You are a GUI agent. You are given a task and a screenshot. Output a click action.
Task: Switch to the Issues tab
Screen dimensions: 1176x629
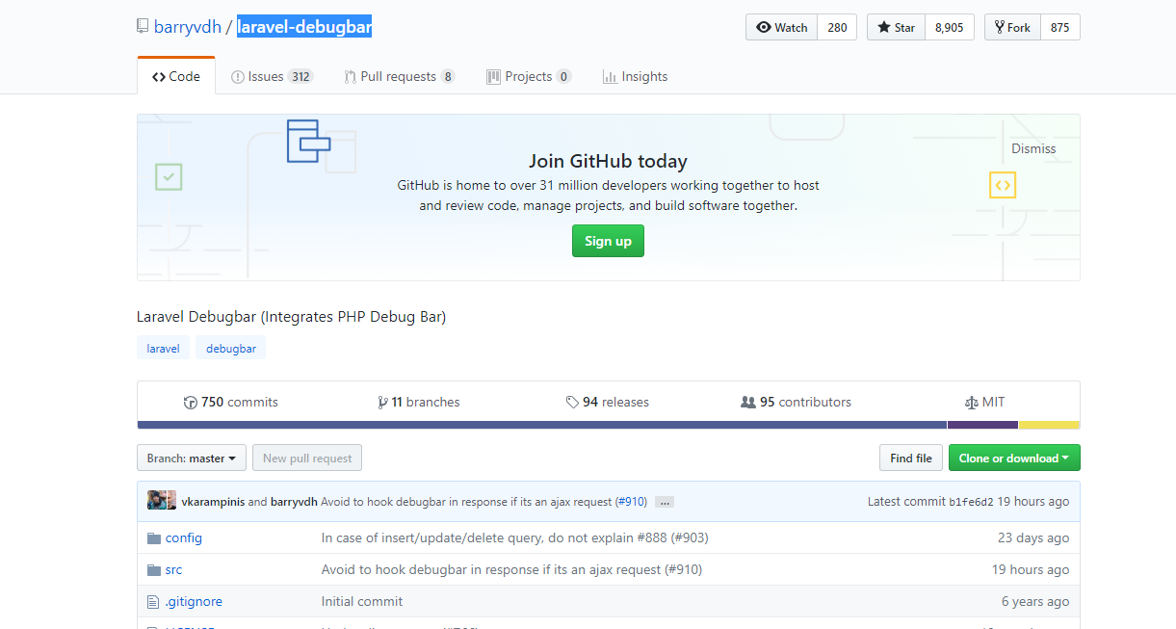[273, 77]
